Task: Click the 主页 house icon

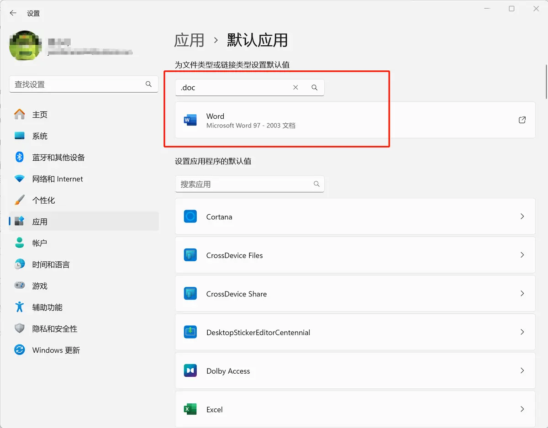Action: pyautogui.click(x=20, y=114)
